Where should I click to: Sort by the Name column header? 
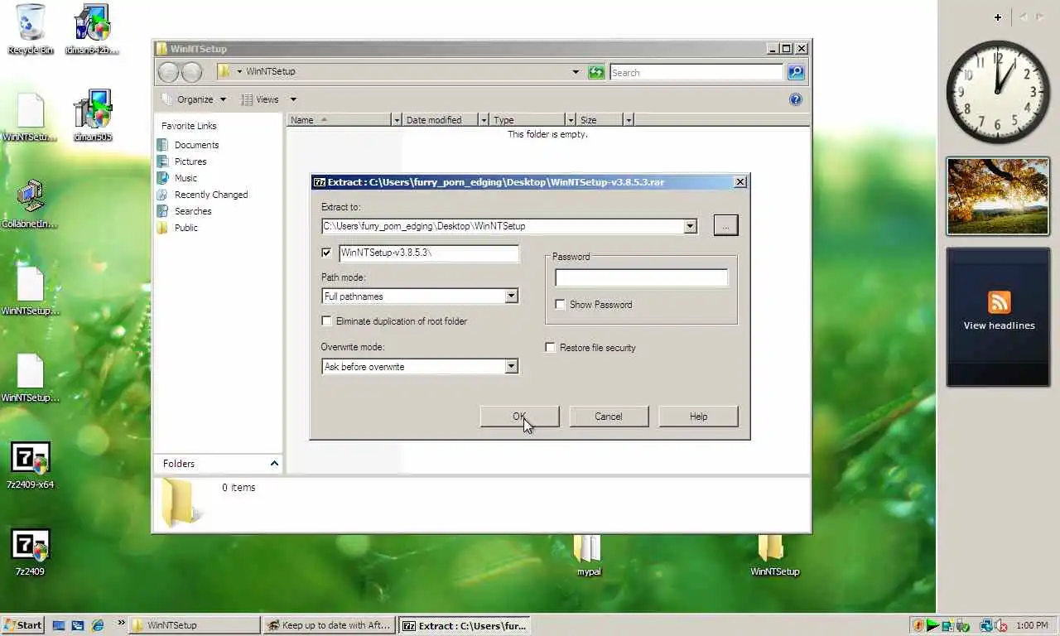tap(340, 120)
